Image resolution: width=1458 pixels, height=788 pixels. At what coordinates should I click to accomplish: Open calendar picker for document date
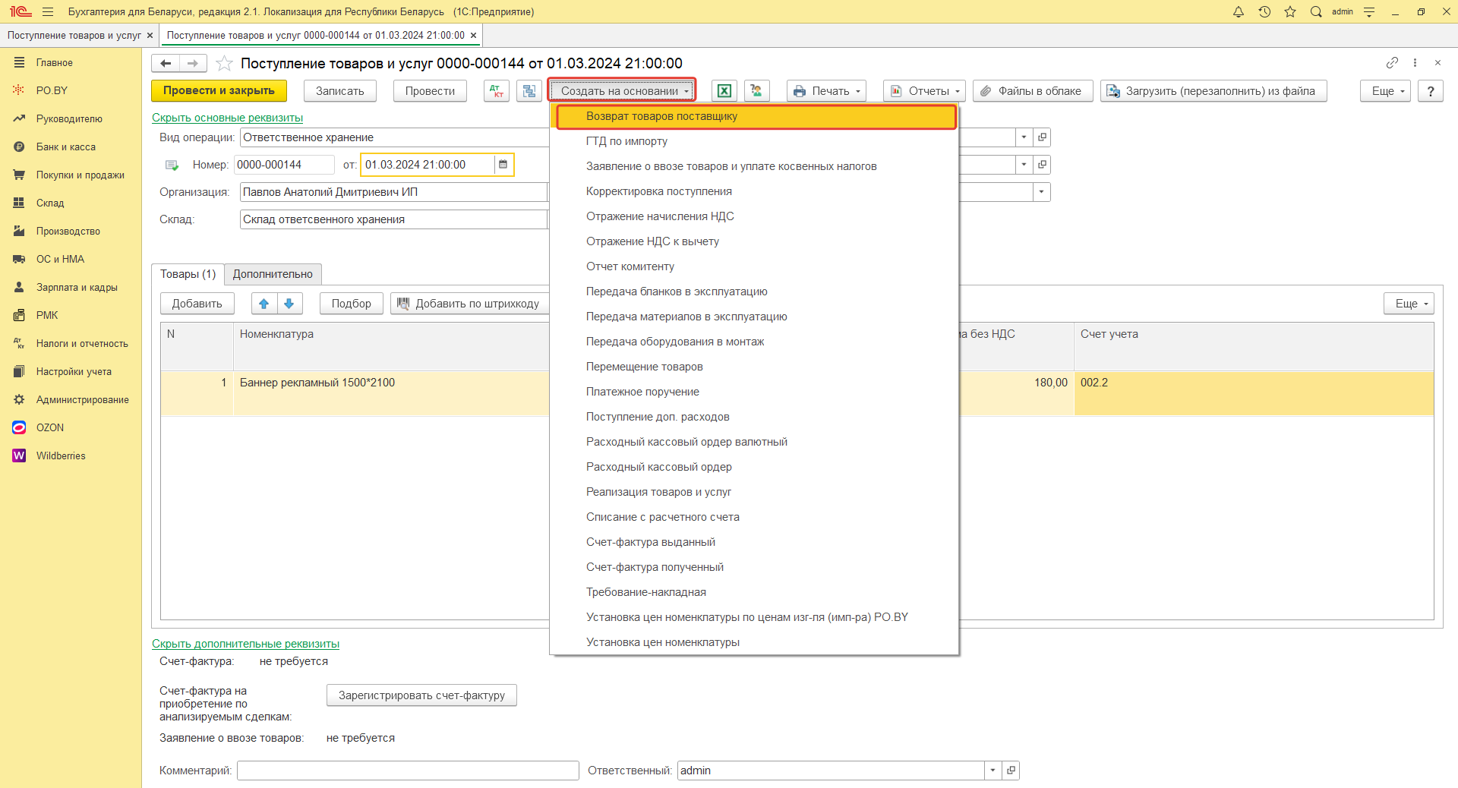click(503, 165)
